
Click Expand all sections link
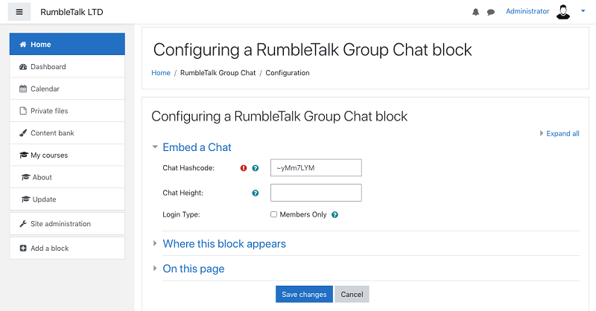pyautogui.click(x=562, y=134)
